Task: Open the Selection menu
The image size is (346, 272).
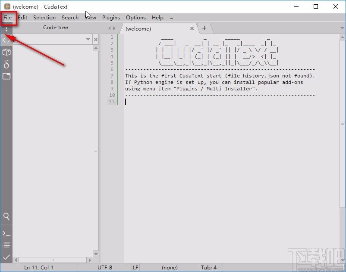Action: point(44,17)
